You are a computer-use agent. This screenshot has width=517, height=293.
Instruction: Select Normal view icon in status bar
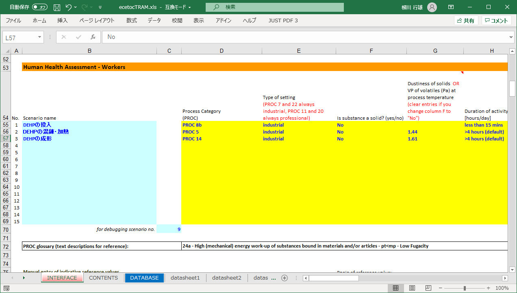395,288
